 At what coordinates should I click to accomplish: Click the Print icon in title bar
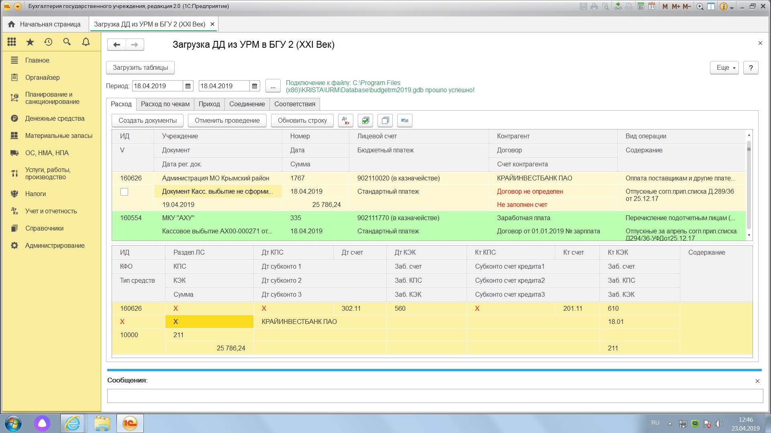point(594,6)
